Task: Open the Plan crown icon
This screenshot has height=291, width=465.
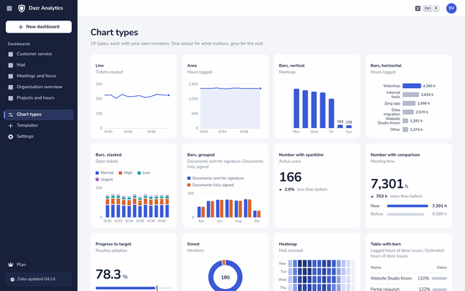Action: (x=11, y=265)
